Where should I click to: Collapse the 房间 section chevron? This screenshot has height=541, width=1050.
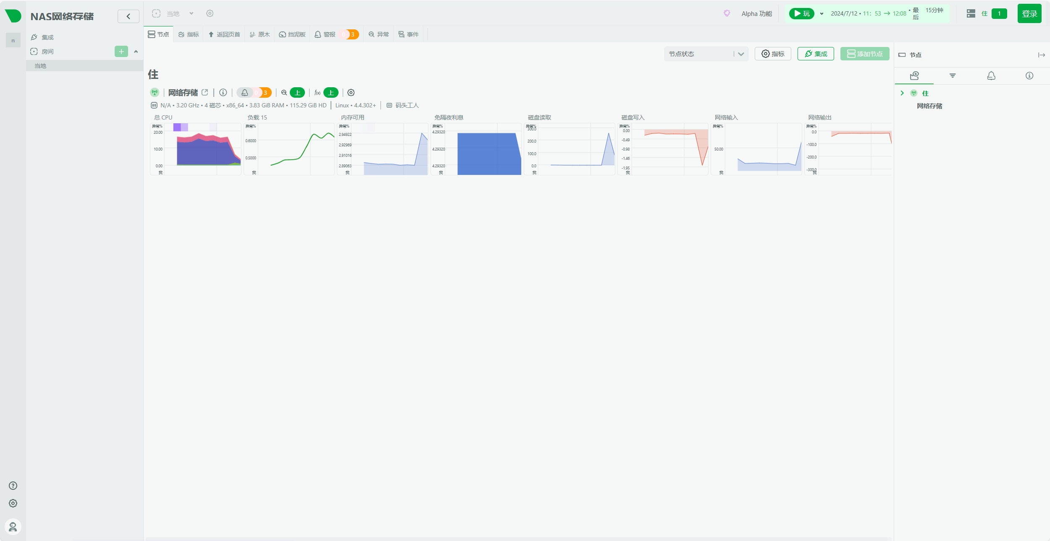(x=136, y=52)
